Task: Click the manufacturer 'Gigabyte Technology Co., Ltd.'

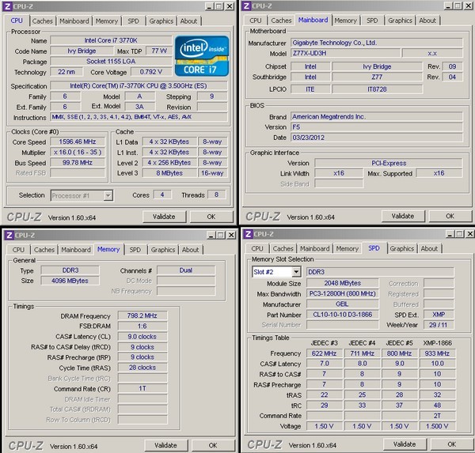Action: click(377, 43)
